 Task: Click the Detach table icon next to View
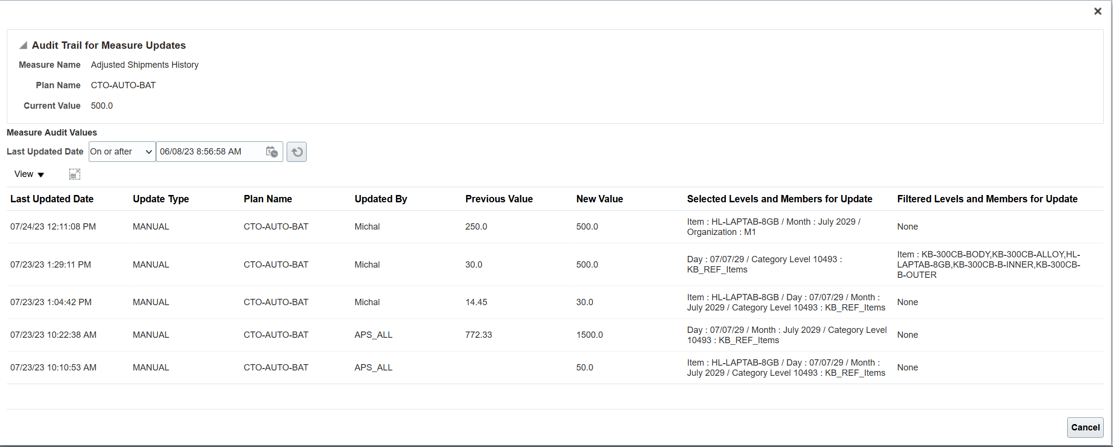pyautogui.click(x=75, y=175)
